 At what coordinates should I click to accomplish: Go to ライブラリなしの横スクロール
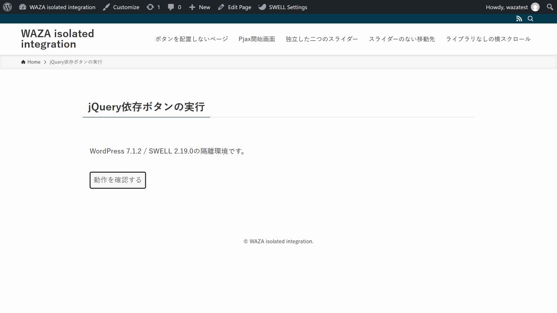[x=488, y=39]
